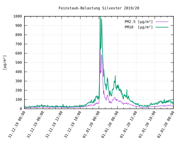Click the y-axis label 300

click(19, 81)
